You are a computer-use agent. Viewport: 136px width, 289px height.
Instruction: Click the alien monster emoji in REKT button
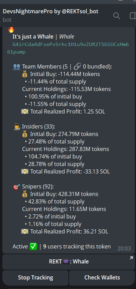[66, 262]
